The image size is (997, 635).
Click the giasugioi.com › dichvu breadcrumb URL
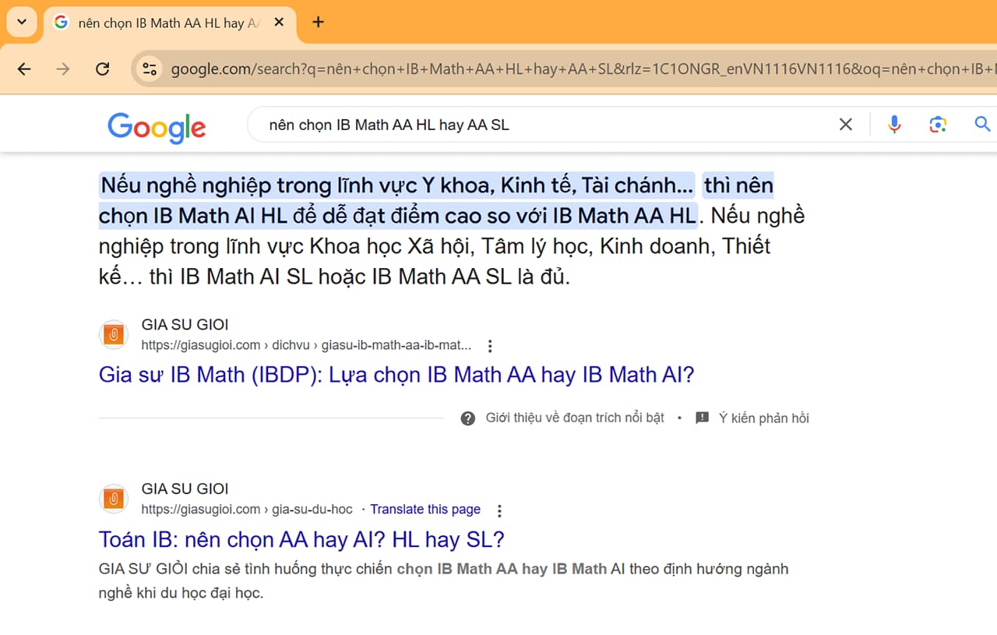[307, 345]
